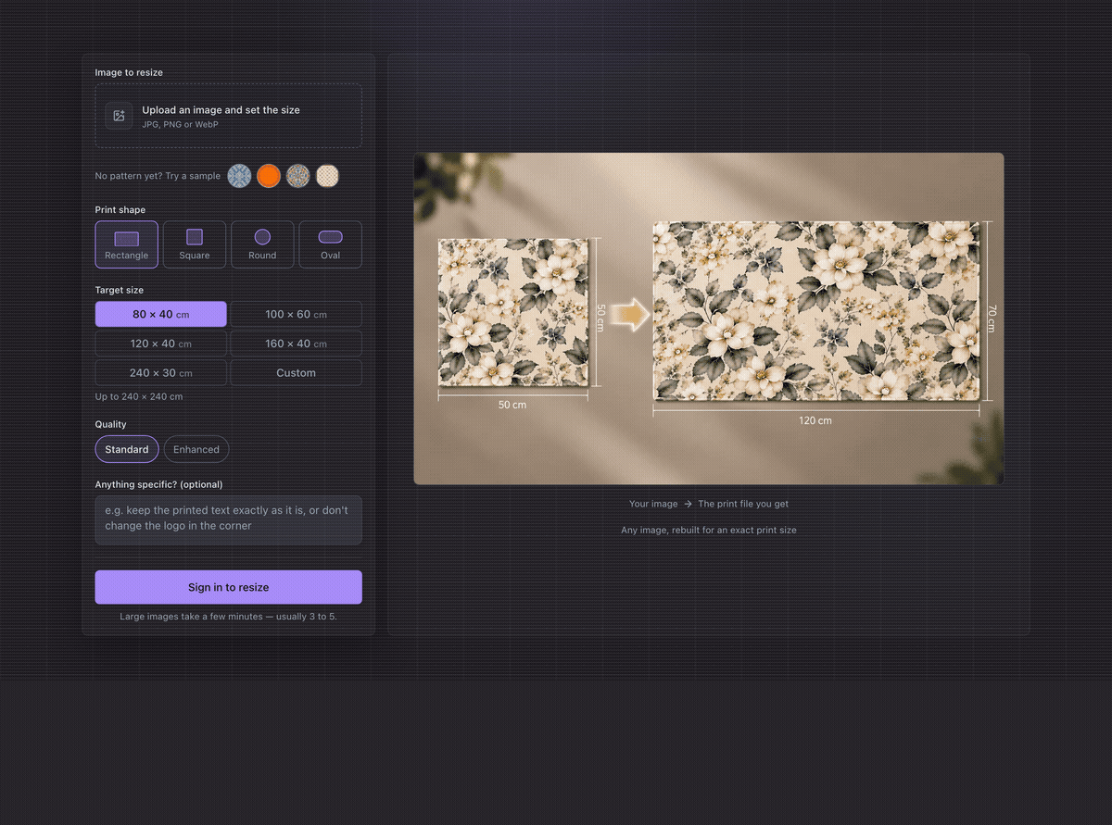The image size is (1112, 825).
Task: Click the "Image to resize" label
Action: pos(129,72)
